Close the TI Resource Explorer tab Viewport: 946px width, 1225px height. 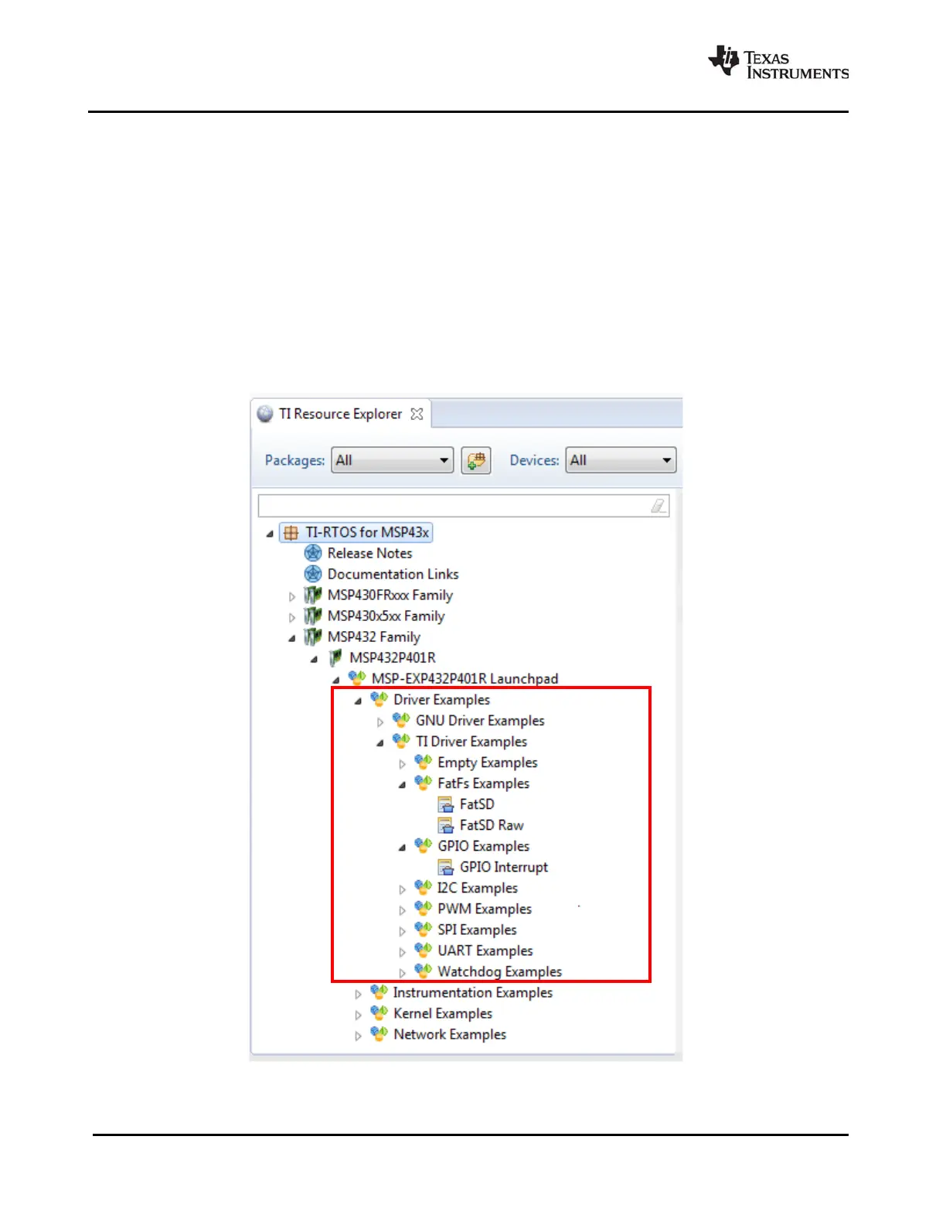pyautogui.click(x=417, y=414)
